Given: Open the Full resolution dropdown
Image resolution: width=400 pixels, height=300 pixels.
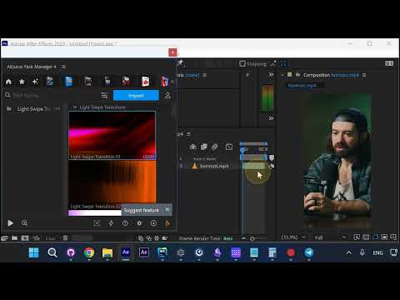Looking at the screenshot, I should click(330, 237).
